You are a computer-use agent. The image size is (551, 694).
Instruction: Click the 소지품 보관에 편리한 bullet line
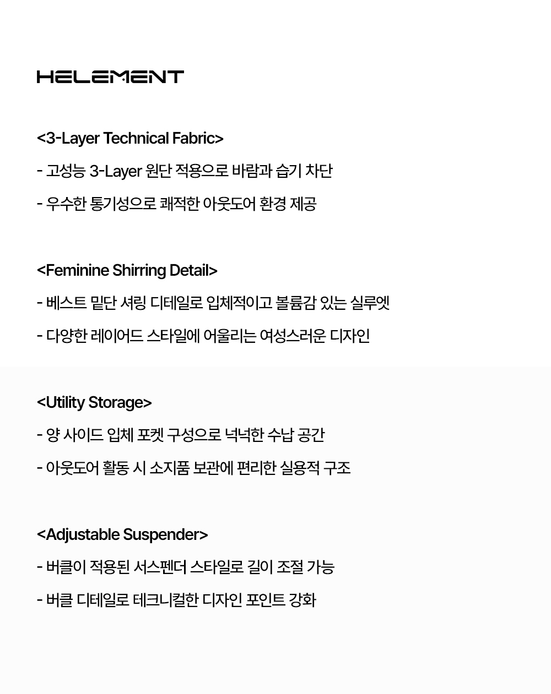click(193, 468)
